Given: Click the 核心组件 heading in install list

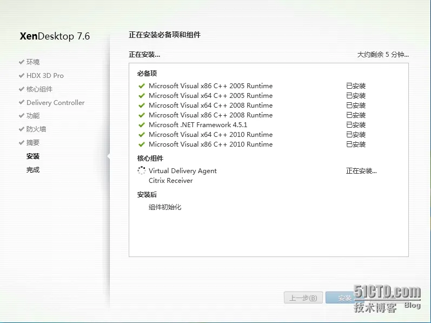Looking at the screenshot, I should pos(150,159).
